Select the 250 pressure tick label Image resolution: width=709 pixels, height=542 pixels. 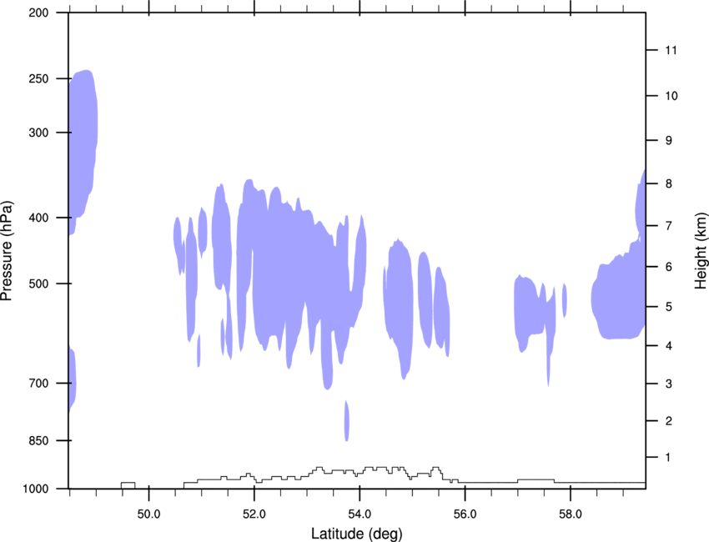coord(38,78)
